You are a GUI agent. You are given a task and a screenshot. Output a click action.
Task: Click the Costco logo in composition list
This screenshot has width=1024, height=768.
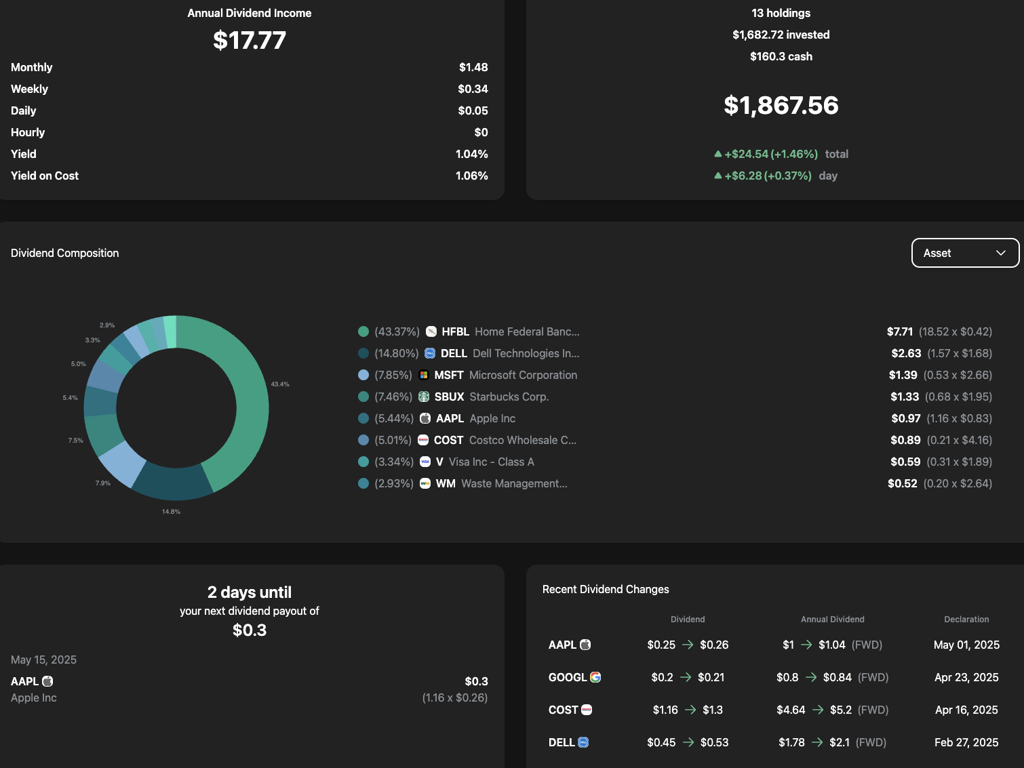423,440
